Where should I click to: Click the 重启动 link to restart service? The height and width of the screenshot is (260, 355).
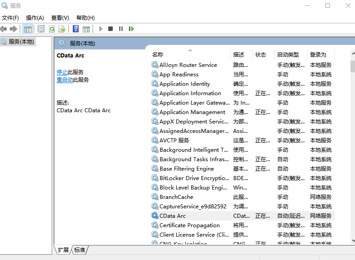click(65, 80)
